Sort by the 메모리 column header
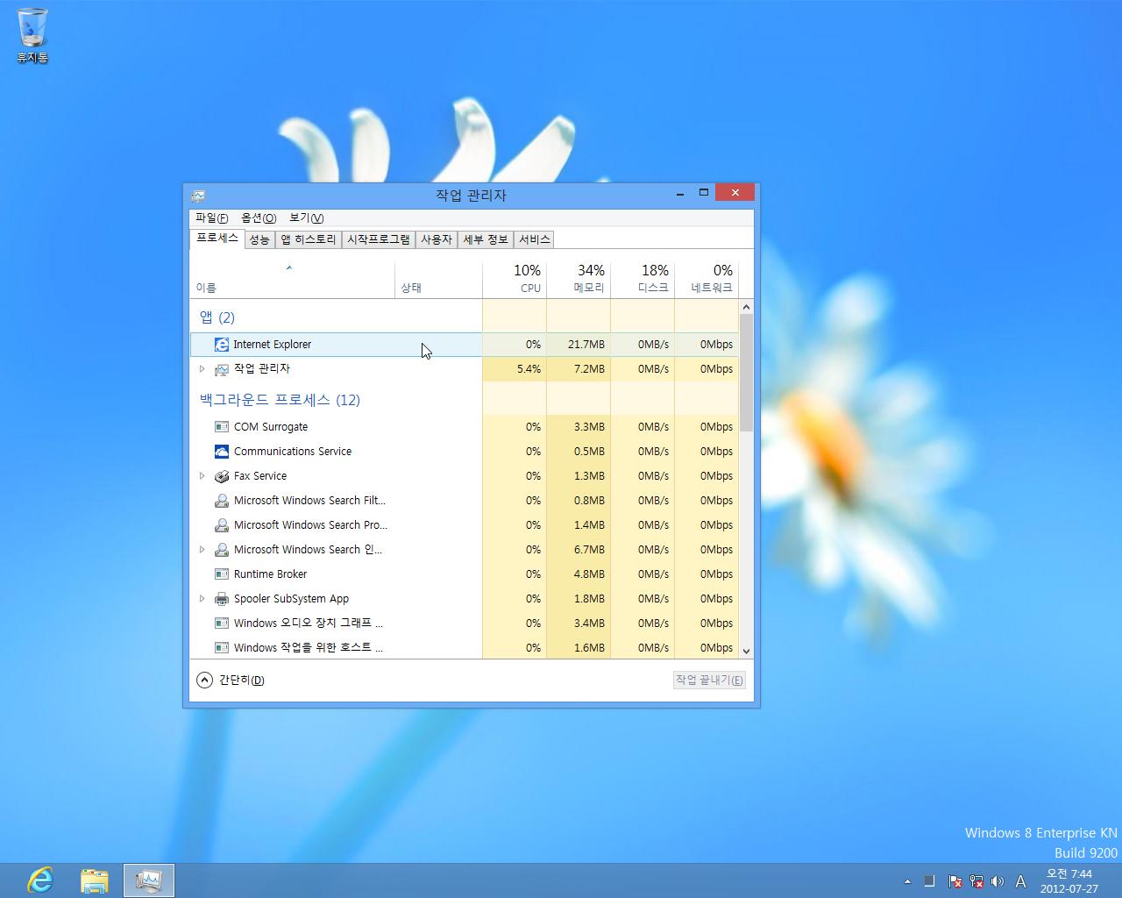 point(579,279)
